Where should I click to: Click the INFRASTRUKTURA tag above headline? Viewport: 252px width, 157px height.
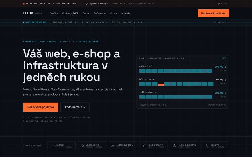[88, 41]
